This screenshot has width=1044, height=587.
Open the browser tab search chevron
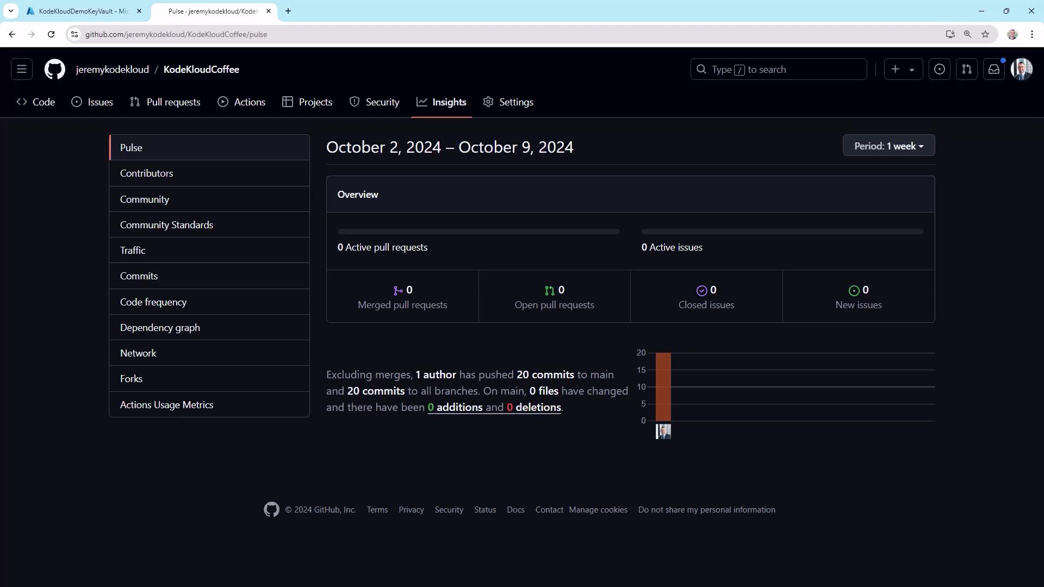click(x=10, y=11)
